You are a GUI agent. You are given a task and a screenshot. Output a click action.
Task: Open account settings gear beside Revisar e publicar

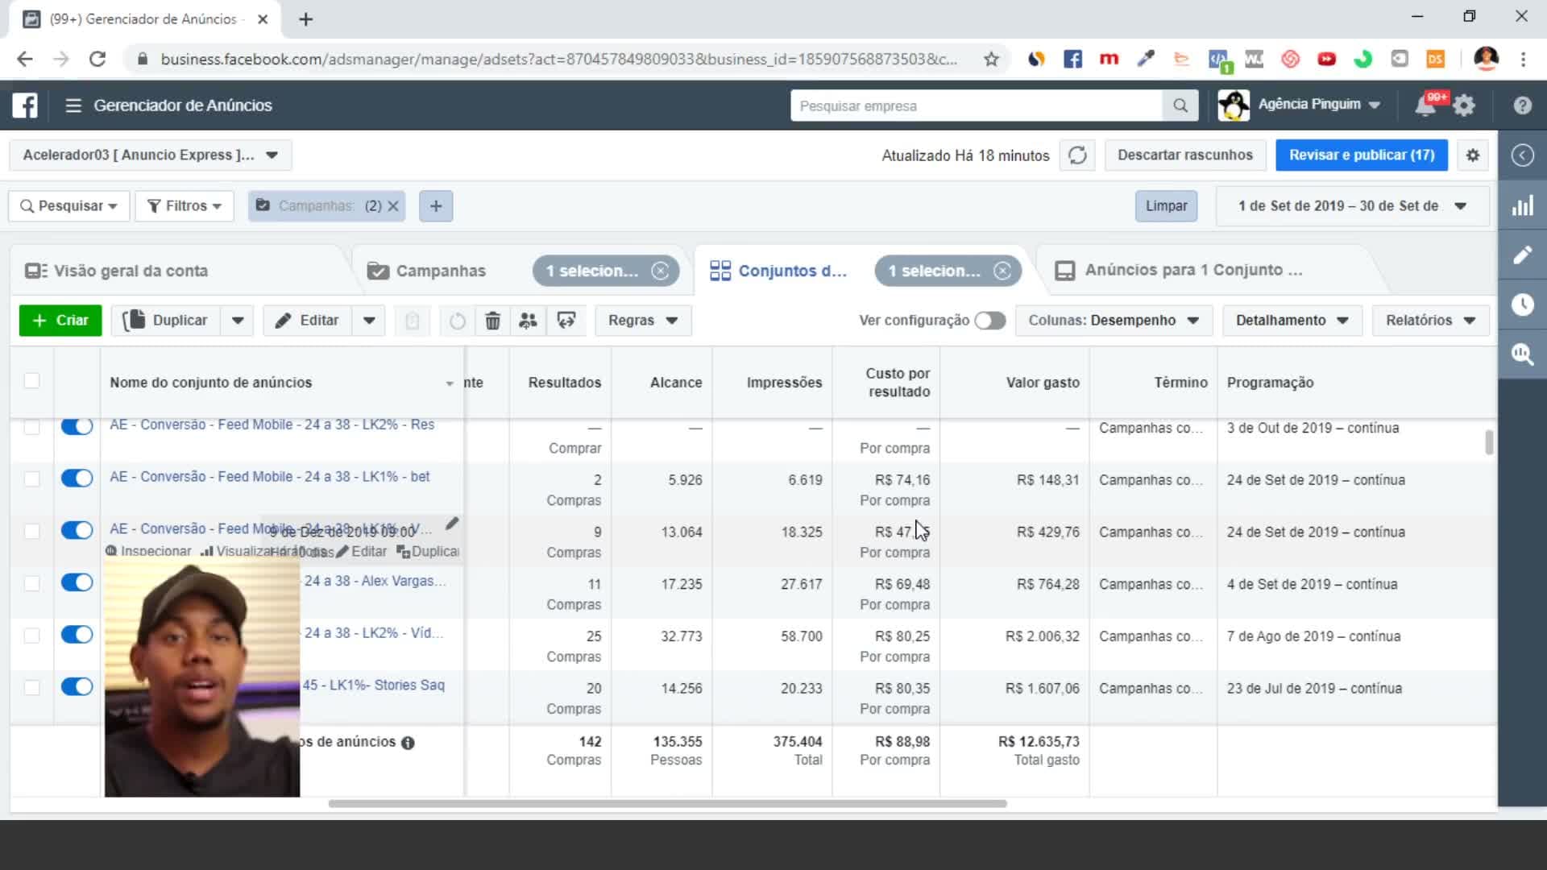[1473, 155]
